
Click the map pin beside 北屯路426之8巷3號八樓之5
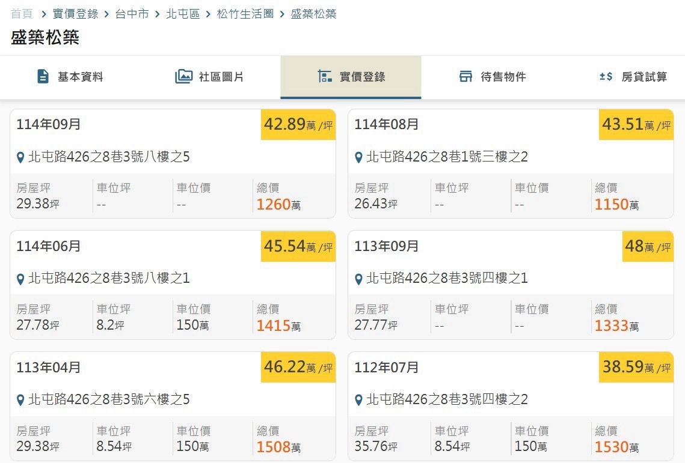20,158
